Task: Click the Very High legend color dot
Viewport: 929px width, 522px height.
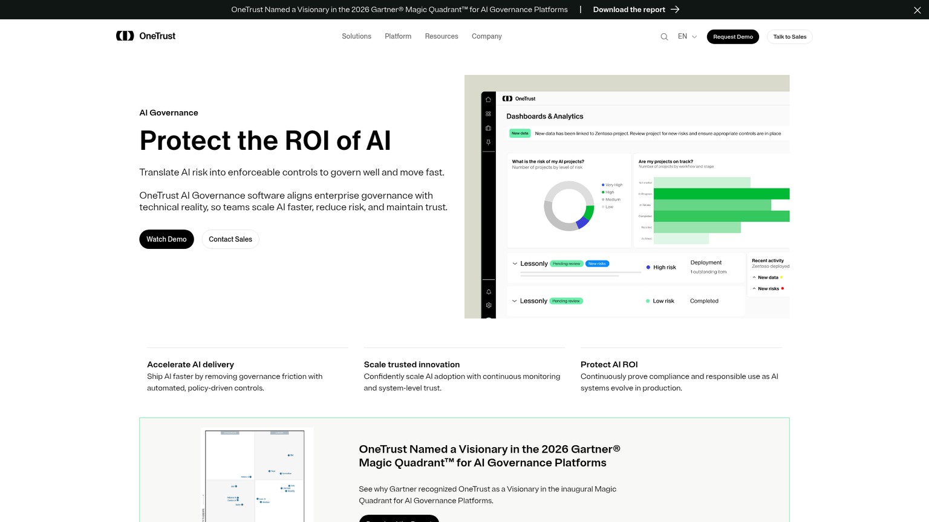Action: coord(603,185)
